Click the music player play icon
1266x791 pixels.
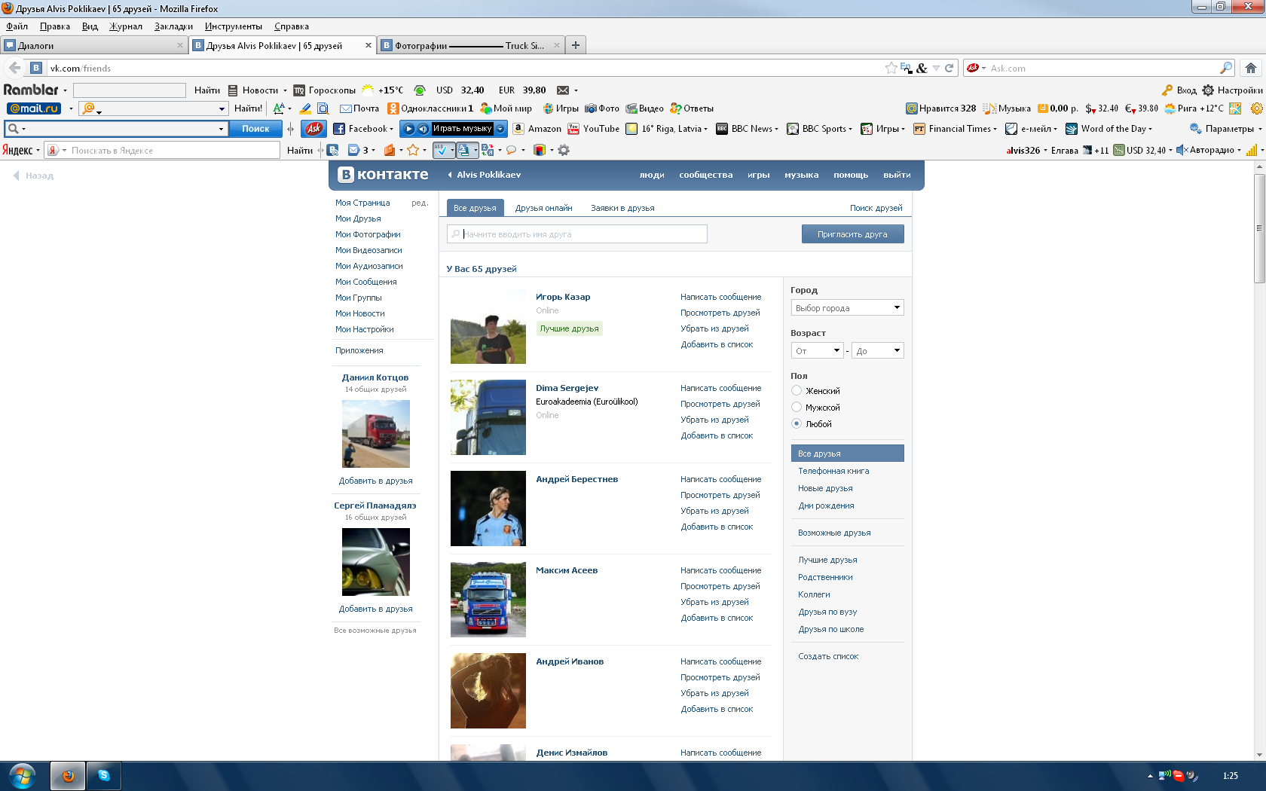point(409,129)
